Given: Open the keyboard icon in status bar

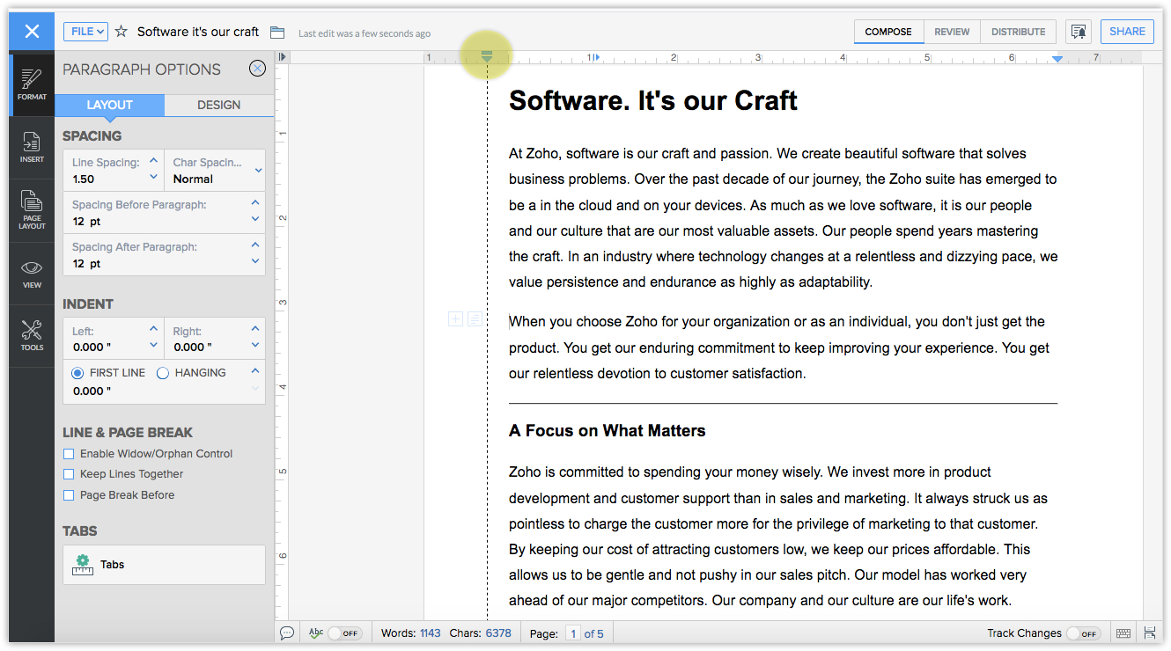Looking at the screenshot, I should pos(1123,633).
